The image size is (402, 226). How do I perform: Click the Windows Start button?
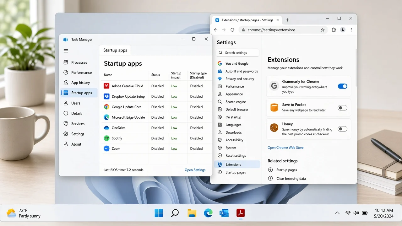159,213
